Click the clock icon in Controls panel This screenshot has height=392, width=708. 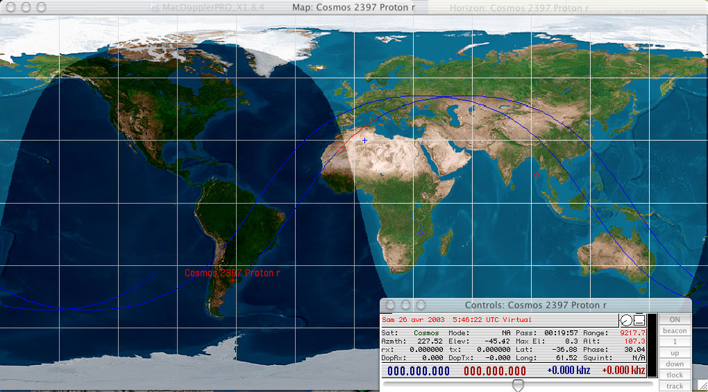pos(627,320)
